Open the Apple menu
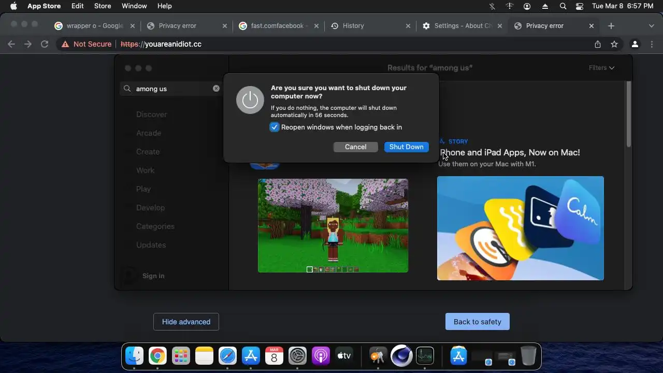 (13, 6)
